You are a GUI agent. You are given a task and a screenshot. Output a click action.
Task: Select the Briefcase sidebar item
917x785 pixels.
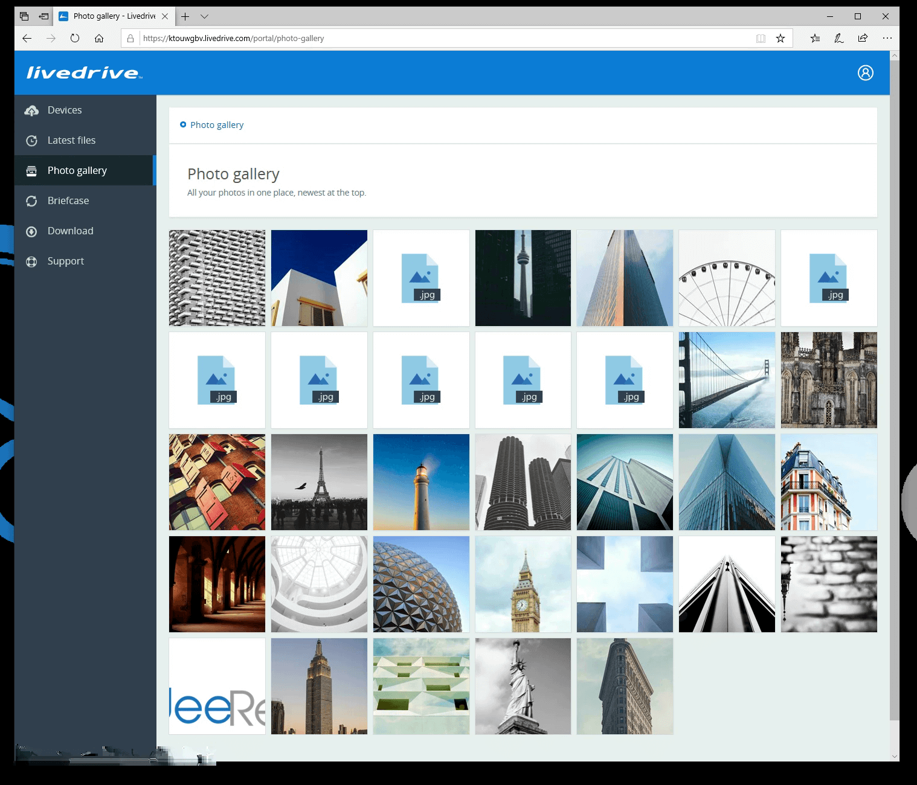click(x=68, y=200)
